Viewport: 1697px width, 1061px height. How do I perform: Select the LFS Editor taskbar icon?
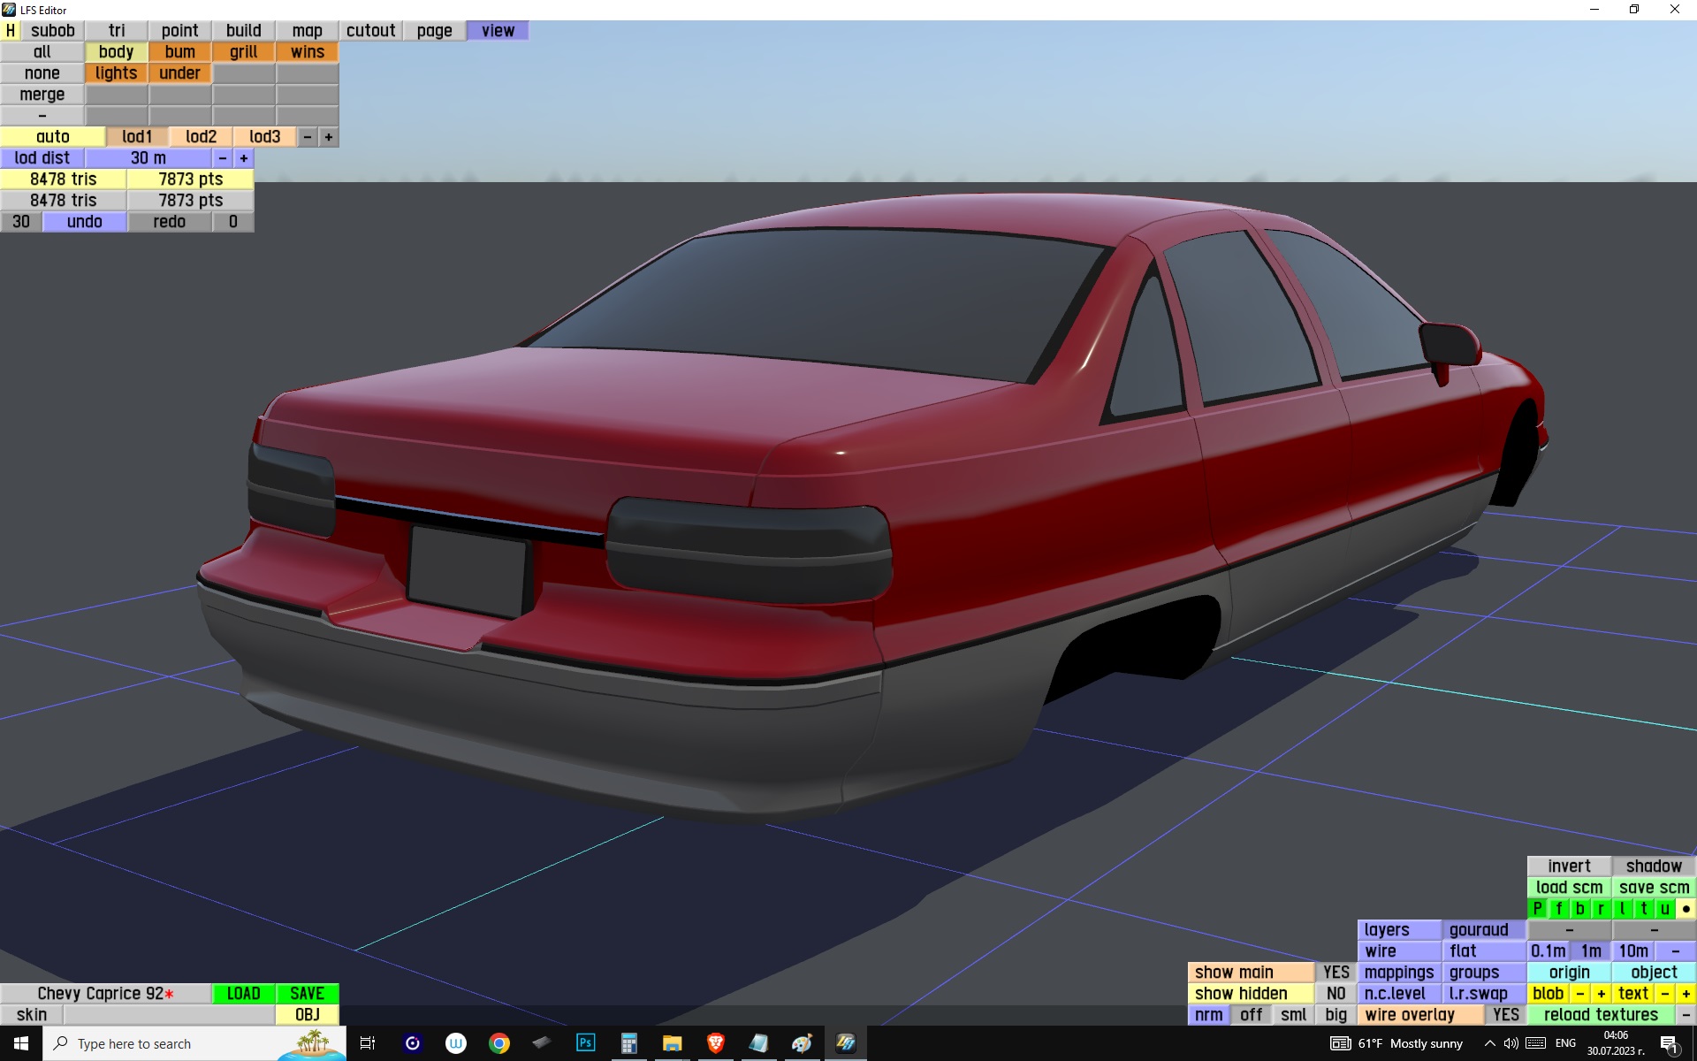pos(845,1043)
